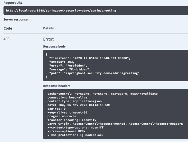The width and height of the screenshot is (188, 142).
Task: Click the Error: label
Action: tap(48, 39)
